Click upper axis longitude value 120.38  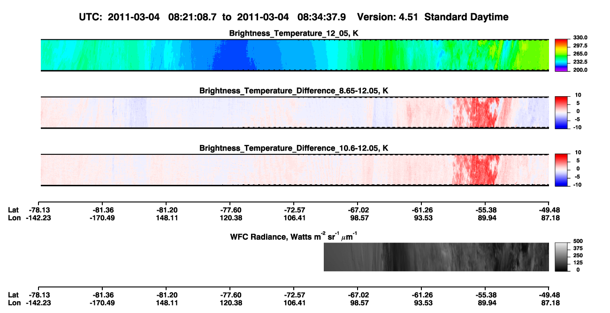pos(230,218)
